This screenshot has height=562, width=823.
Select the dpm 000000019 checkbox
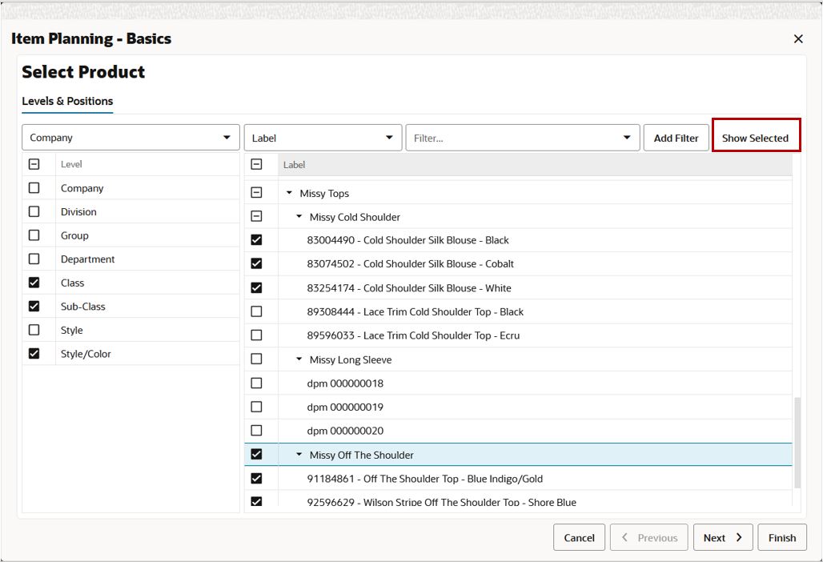[256, 407]
